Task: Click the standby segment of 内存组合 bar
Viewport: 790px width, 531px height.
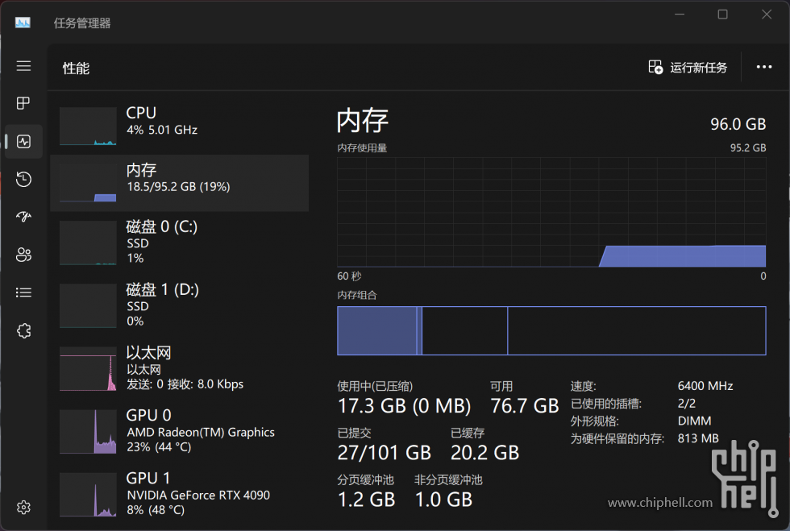Action: (x=464, y=330)
